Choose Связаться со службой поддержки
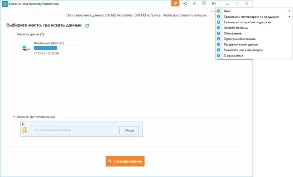Image resolution: width=293 pixels, height=177 pixels. coord(254,22)
